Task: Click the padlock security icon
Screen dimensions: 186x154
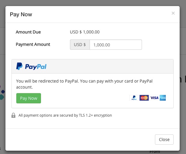Action: (x=13, y=115)
